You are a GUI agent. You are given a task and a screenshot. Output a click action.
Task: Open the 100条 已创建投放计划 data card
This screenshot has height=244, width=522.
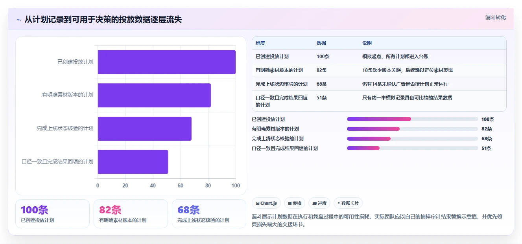coord(53,214)
